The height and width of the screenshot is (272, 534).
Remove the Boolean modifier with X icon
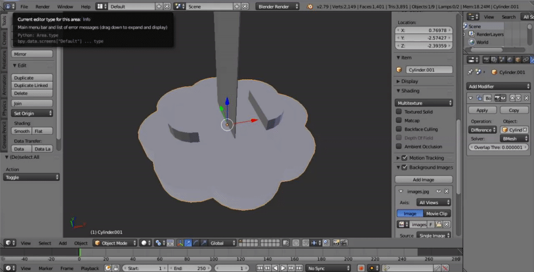tap(526, 98)
